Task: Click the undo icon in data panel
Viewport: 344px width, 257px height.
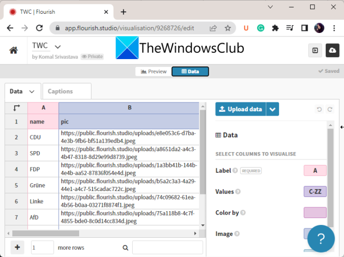Action: point(319,109)
